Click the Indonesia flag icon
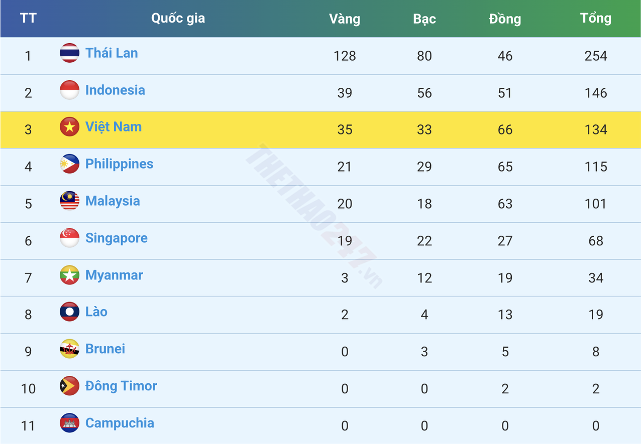 (70, 90)
